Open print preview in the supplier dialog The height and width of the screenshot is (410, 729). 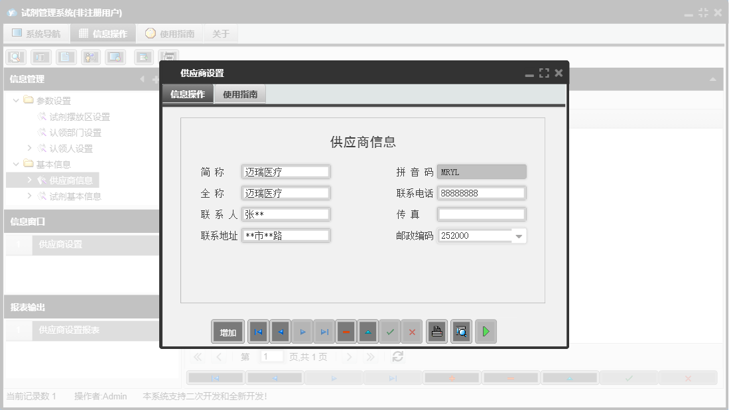pyautogui.click(x=460, y=331)
